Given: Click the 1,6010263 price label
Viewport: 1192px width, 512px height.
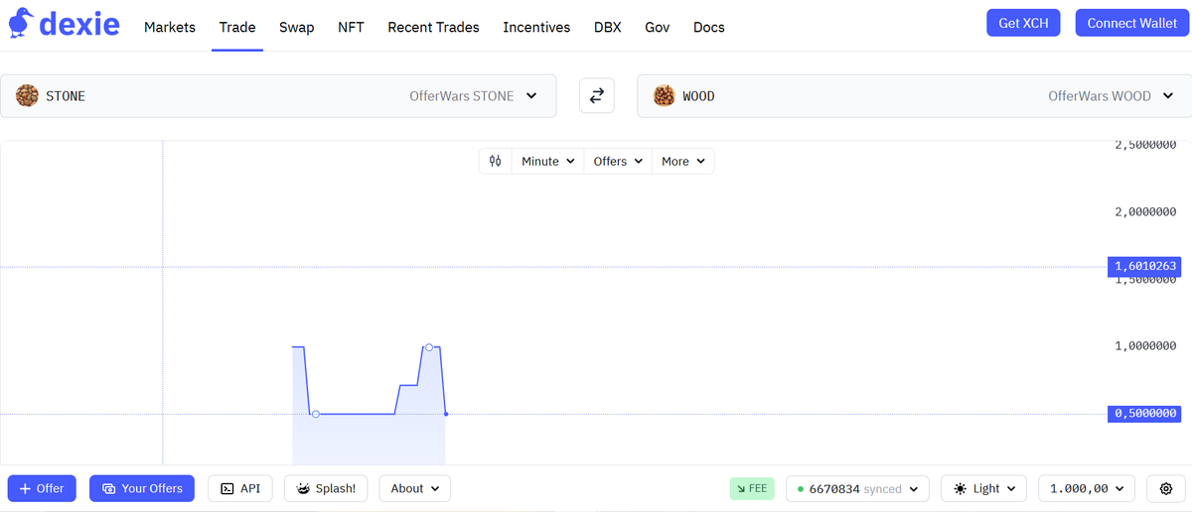Looking at the screenshot, I should tap(1144, 266).
